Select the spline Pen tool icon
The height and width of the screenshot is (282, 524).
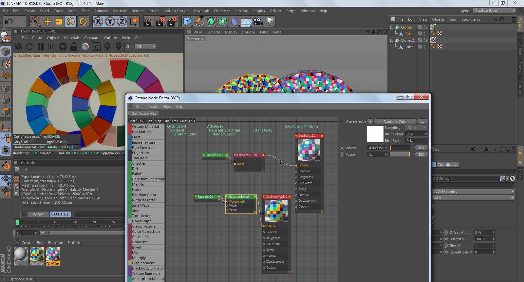pyautogui.click(x=199, y=22)
